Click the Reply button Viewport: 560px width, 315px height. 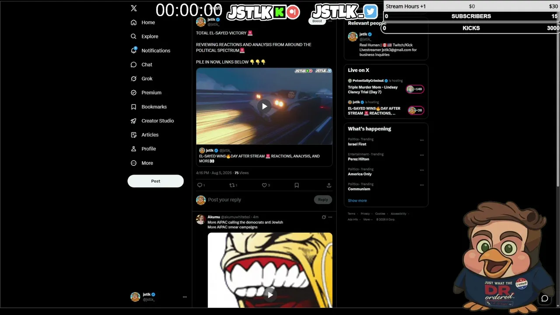pyautogui.click(x=323, y=200)
